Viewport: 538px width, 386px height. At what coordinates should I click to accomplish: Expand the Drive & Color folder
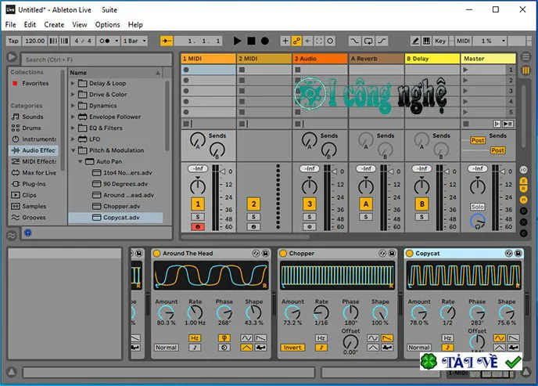point(73,95)
